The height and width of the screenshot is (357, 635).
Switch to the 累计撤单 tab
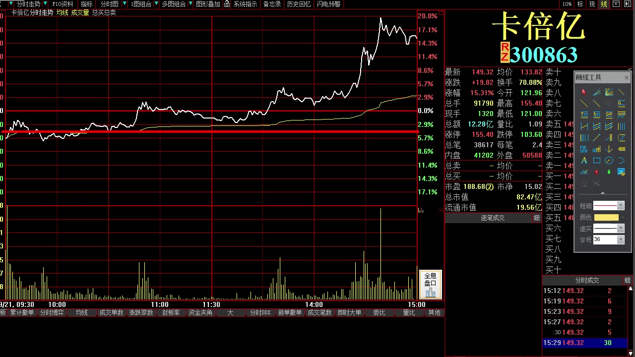(x=22, y=312)
